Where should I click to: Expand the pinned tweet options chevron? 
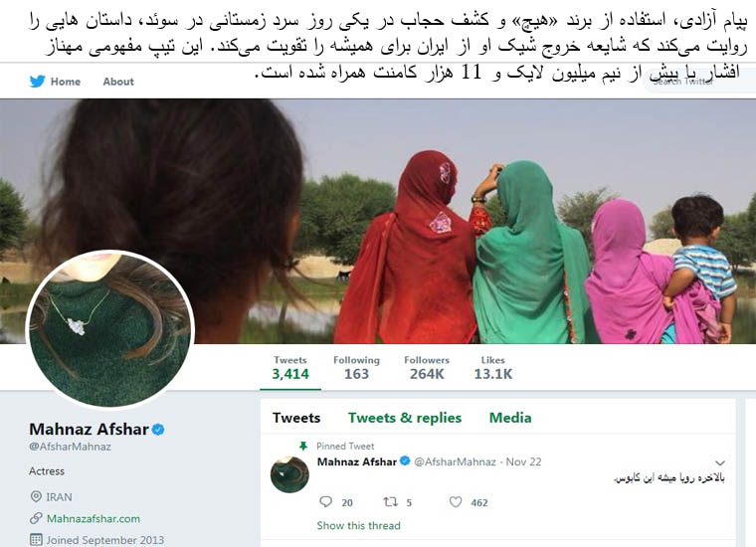point(720,462)
